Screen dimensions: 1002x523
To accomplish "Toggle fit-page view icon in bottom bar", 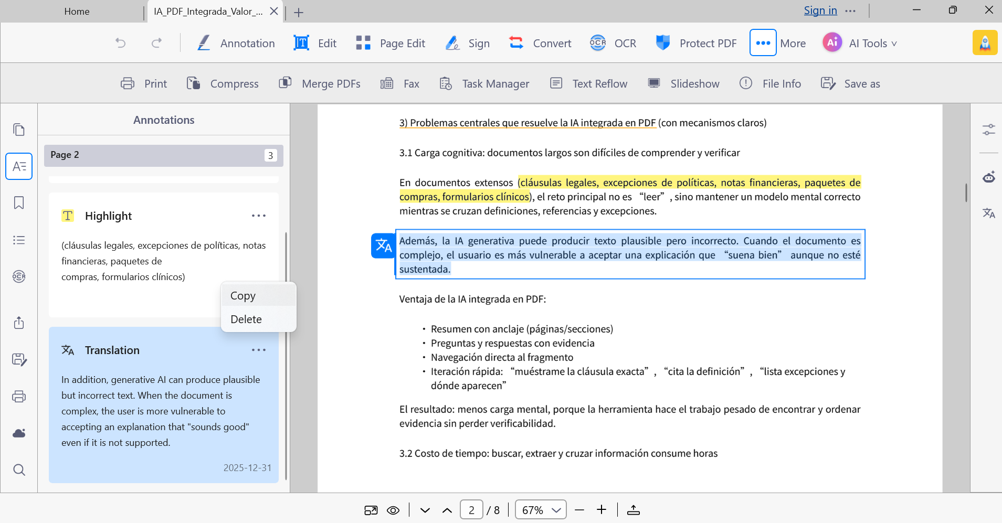I will tap(371, 510).
